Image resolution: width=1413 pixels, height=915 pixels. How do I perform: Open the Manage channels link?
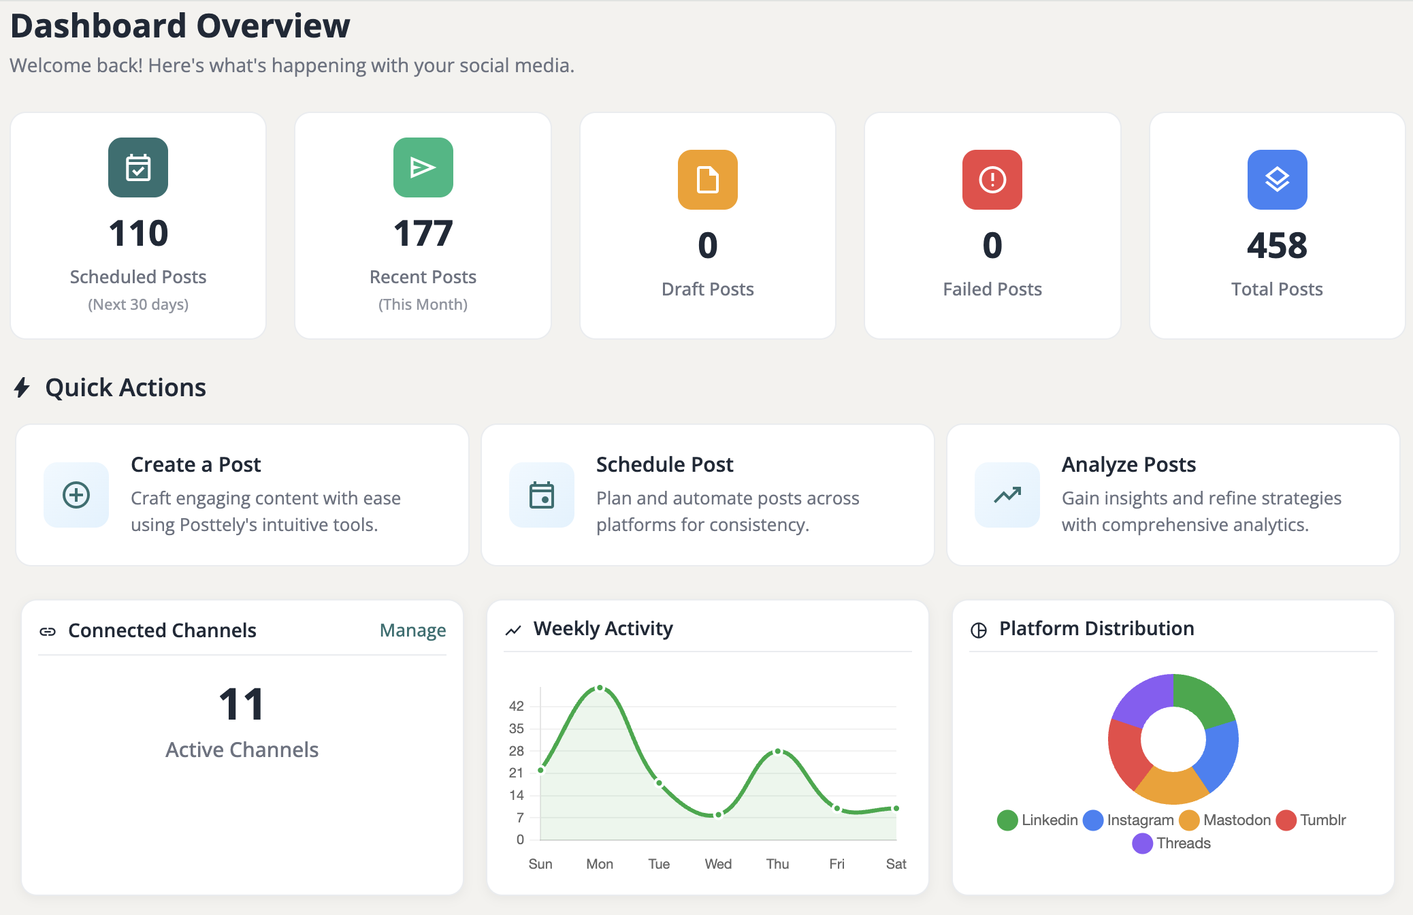(x=412, y=630)
